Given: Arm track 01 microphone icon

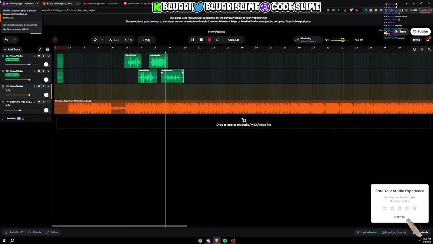Looking at the screenshot, I should coord(3,56).
